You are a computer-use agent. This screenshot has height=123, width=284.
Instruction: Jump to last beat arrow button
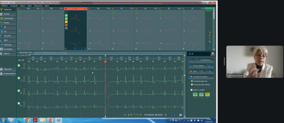(209, 66)
